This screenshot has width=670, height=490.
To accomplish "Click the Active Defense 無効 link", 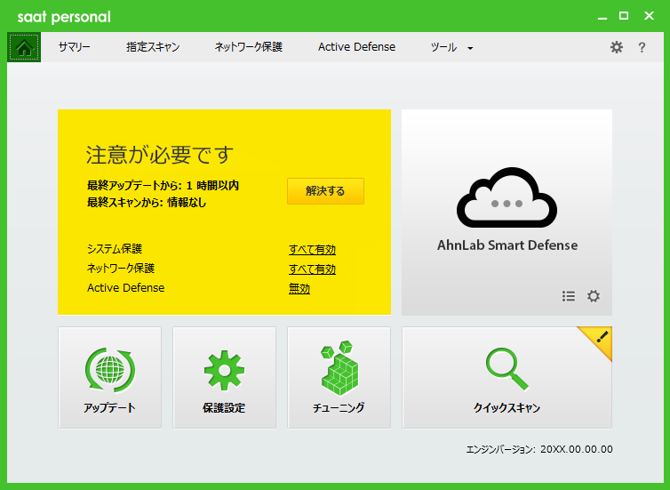I will [x=299, y=289].
